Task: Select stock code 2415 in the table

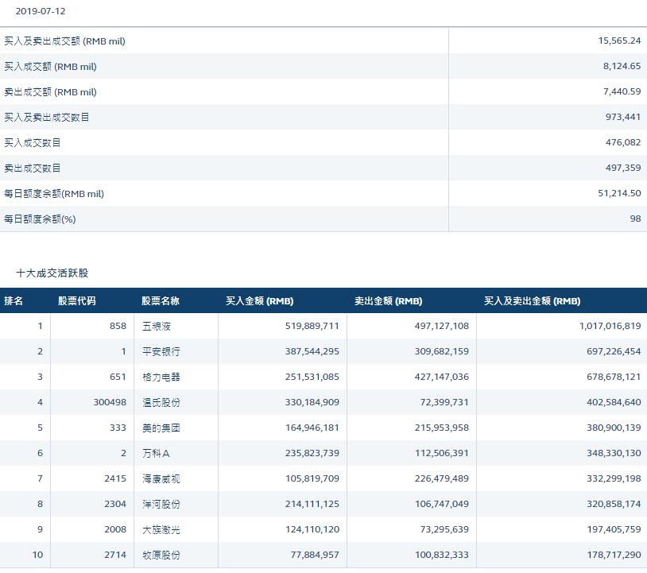Action: tap(115, 478)
